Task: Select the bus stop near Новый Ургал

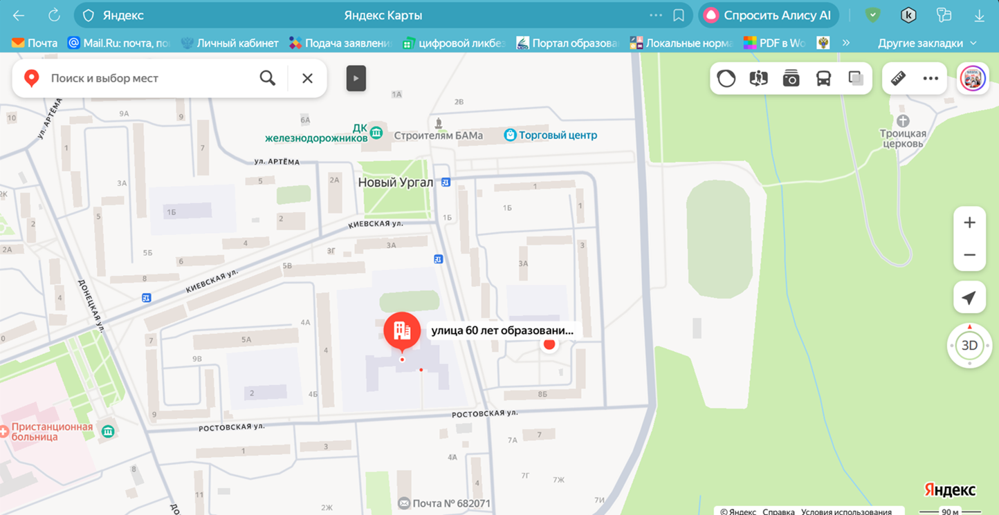Action: tap(446, 182)
